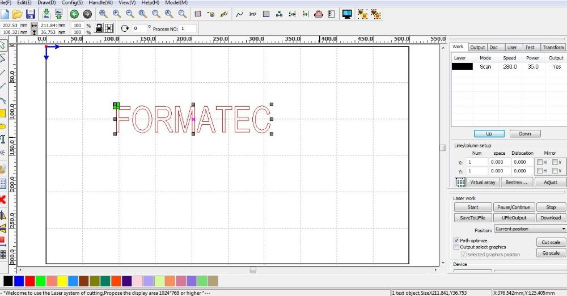The width and height of the screenshot is (567, 296).
Task: Click the Stop button
Action: pos(551,208)
